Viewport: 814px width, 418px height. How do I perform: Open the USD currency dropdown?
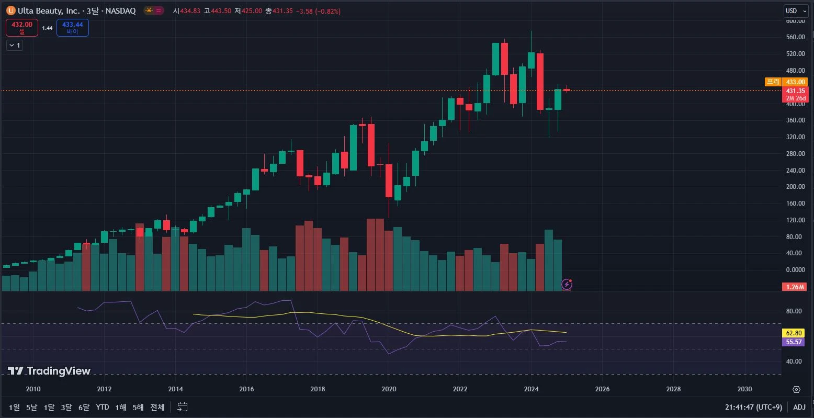pos(795,11)
